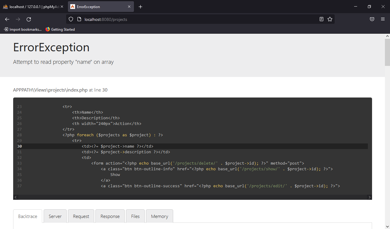Open the Server tab
The height and width of the screenshot is (229, 390).
pos(55,216)
